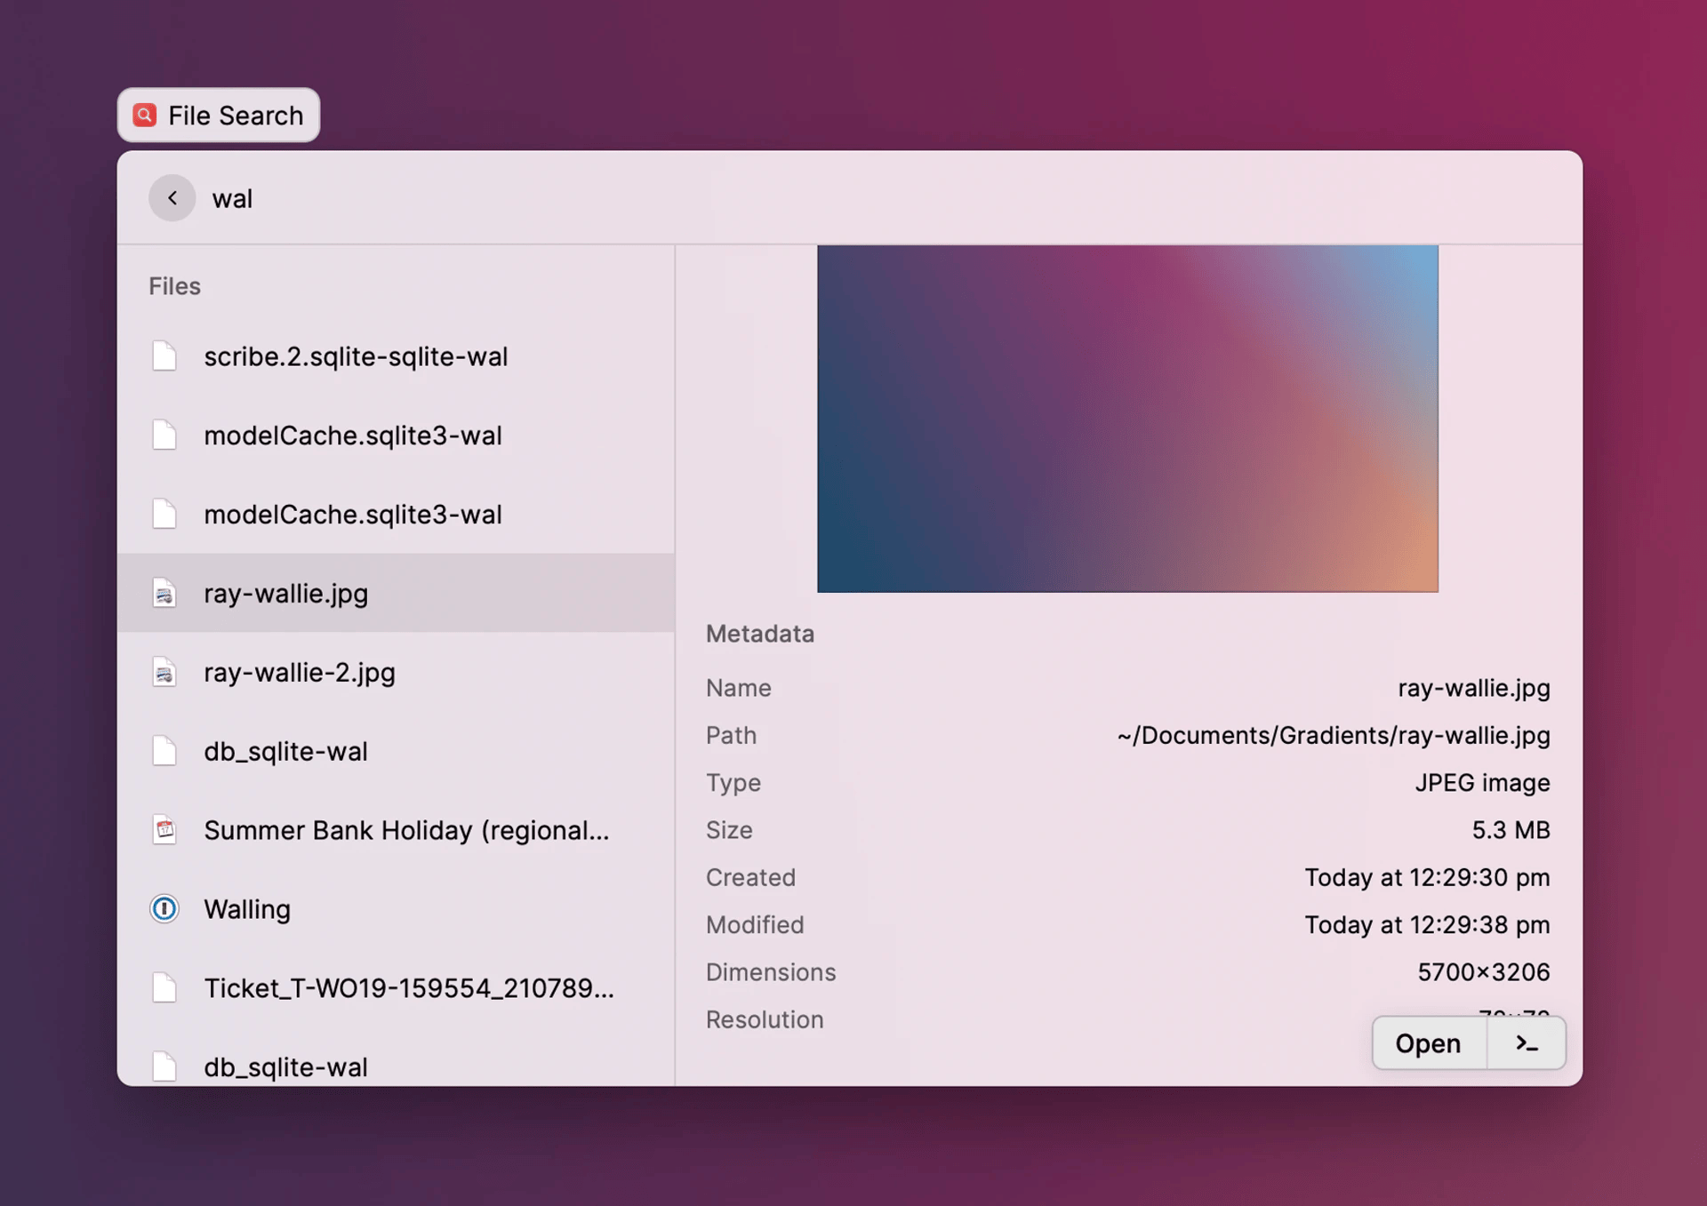Select the Walling list entry

click(x=247, y=909)
